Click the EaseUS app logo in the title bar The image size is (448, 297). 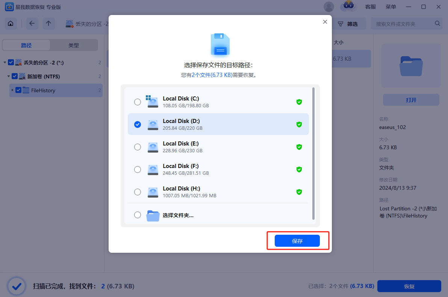click(x=9, y=7)
